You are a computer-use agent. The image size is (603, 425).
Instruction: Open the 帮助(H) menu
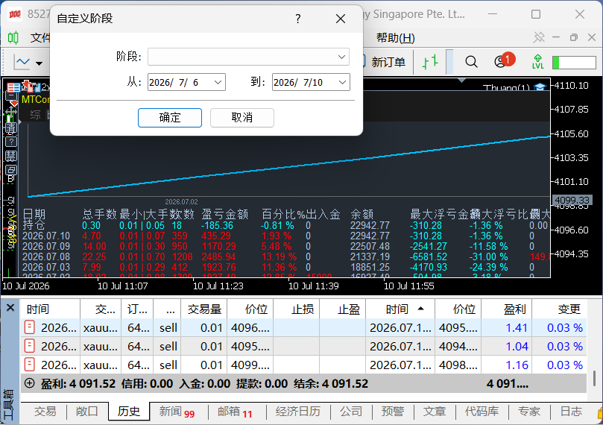tap(395, 38)
